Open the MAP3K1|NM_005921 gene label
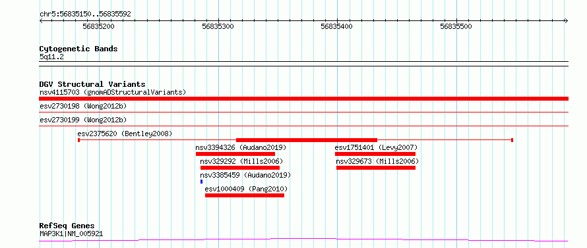The width and height of the screenshot is (587, 248). (x=71, y=234)
